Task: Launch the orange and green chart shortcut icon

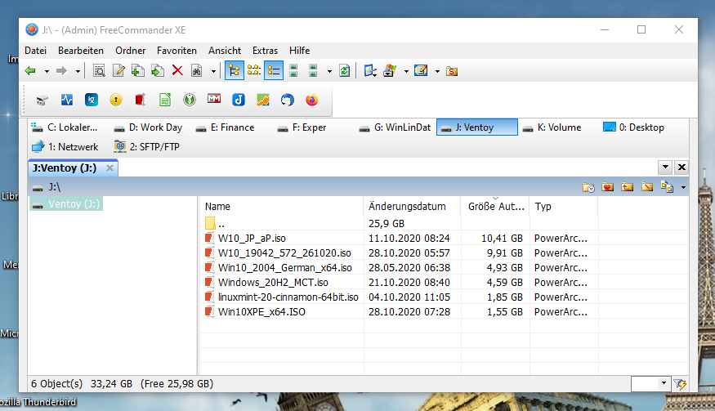Action: coord(263,100)
